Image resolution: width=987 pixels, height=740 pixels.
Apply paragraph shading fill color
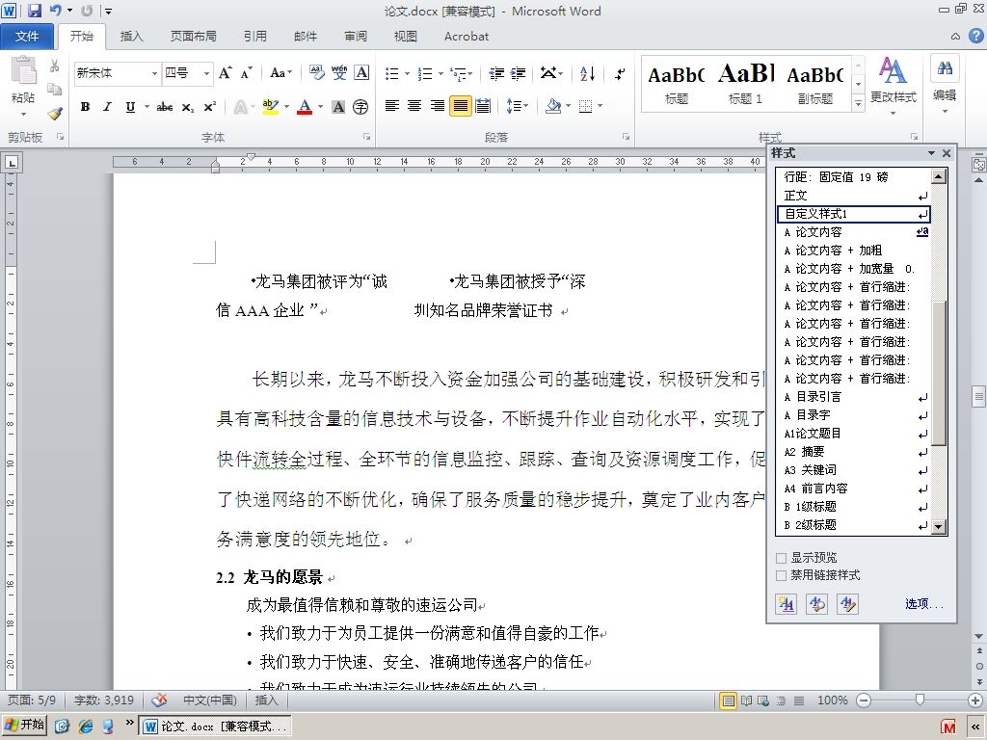553,106
